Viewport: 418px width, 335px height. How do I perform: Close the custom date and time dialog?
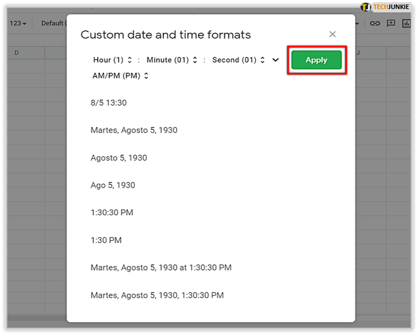(x=332, y=34)
